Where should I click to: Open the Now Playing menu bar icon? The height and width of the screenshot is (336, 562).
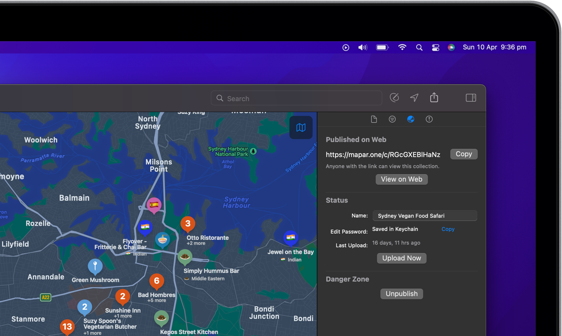[346, 48]
